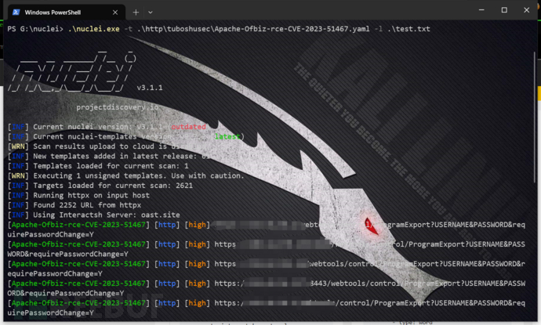Image resolution: width=541 pixels, height=325 pixels.
Task: Click 'New templates added in latest release' line
Action: click(109, 156)
